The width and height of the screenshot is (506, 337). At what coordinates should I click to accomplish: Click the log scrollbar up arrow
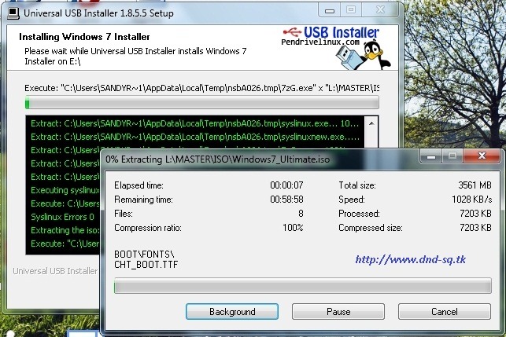coord(371,123)
